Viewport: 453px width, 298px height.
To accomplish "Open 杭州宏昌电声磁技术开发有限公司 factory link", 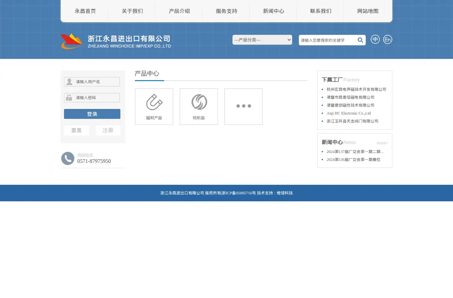I will click(x=356, y=89).
